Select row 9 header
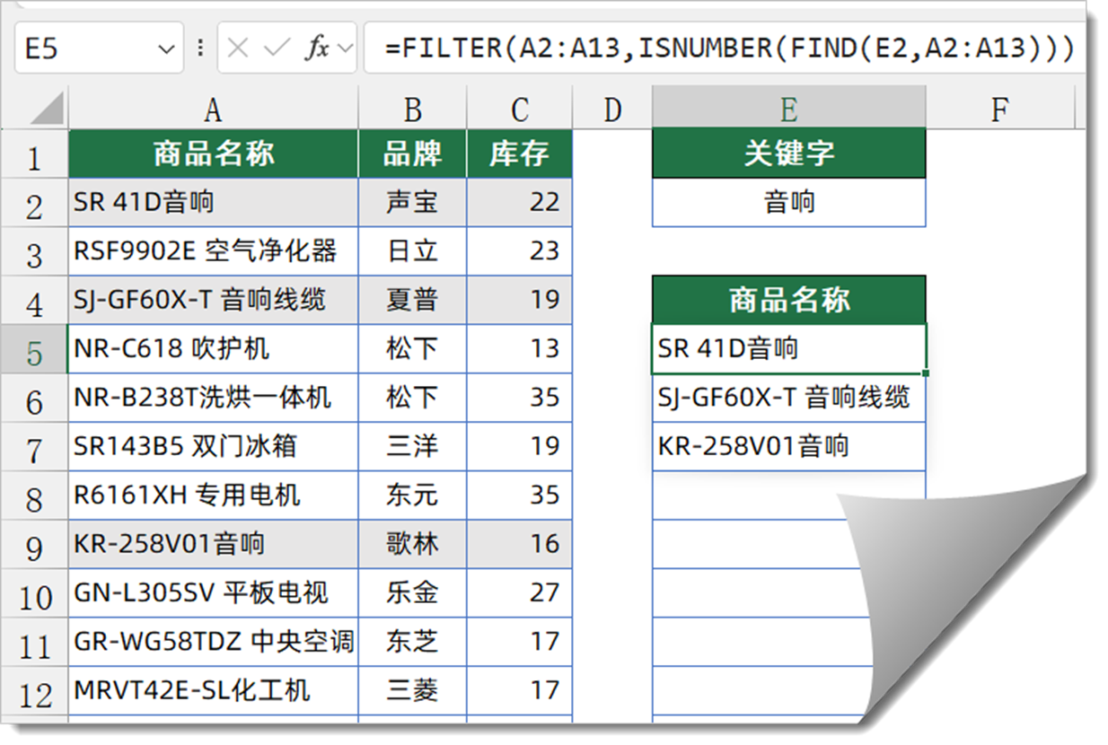This screenshot has width=1108, height=745. [34, 545]
